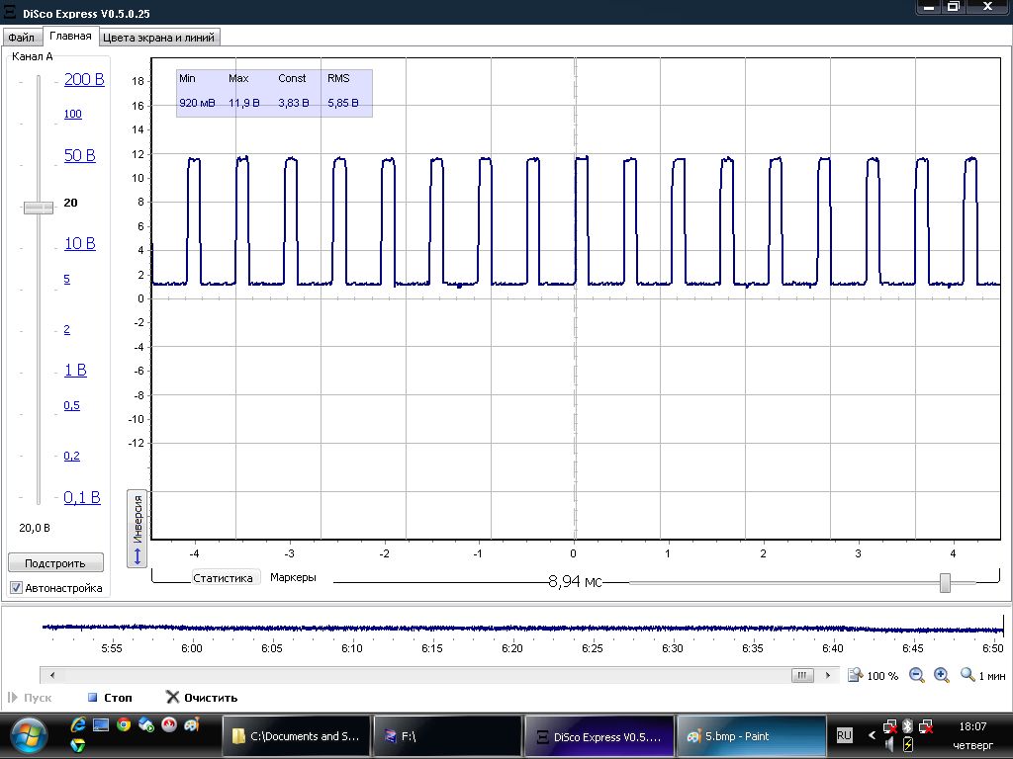The image size is (1013, 759).
Task: Click the timeline scrollbar left arrow
Action: click(x=52, y=675)
